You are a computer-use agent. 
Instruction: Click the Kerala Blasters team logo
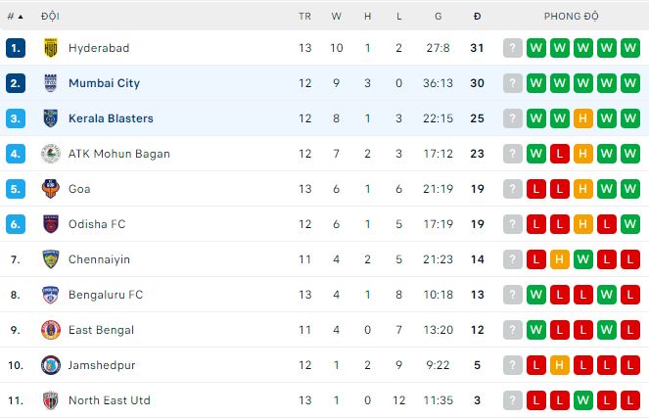click(x=50, y=118)
